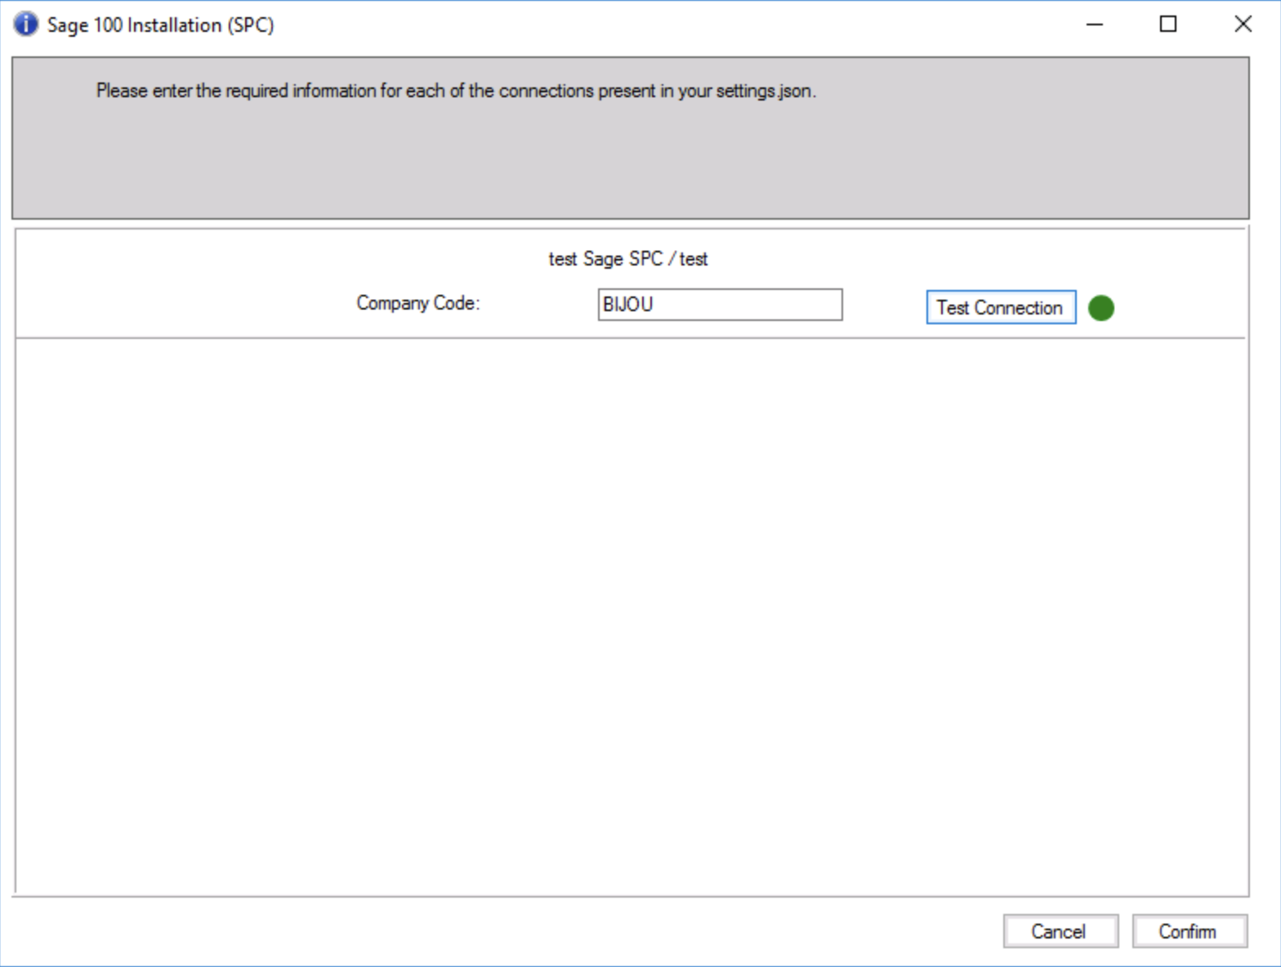This screenshot has width=1281, height=967.
Task: Click the settings.json instruction text
Action: coord(456,91)
